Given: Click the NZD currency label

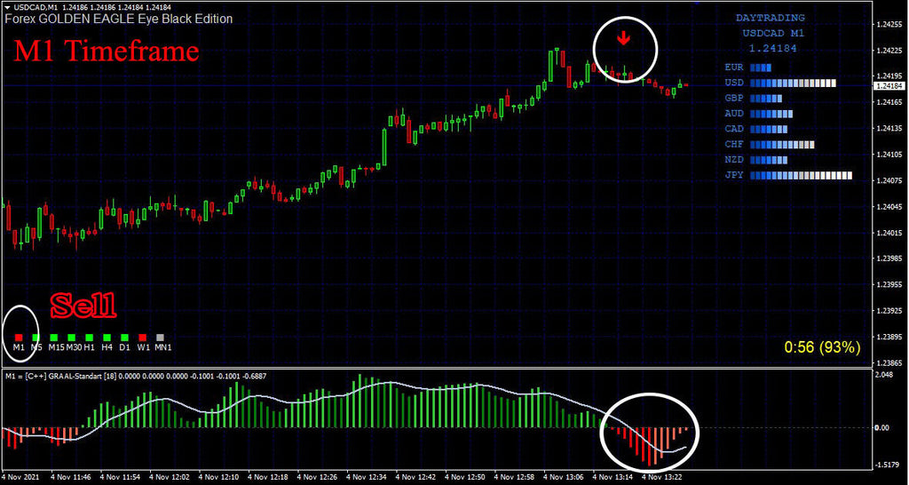Looking at the screenshot, I should 734,160.
